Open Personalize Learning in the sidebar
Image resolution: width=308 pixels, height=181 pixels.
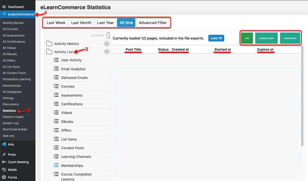(17, 79)
